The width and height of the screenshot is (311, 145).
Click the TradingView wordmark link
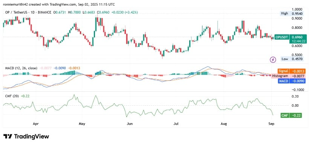[x=31, y=136]
